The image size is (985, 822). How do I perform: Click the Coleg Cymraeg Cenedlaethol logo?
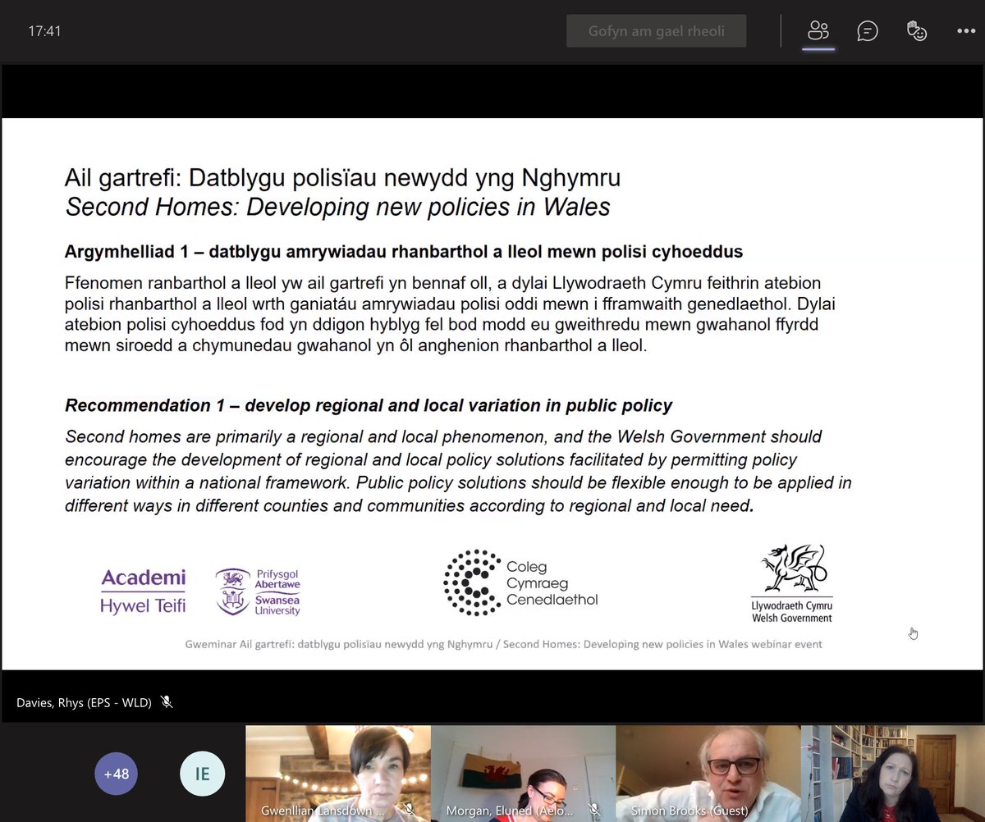[x=520, y=583]
